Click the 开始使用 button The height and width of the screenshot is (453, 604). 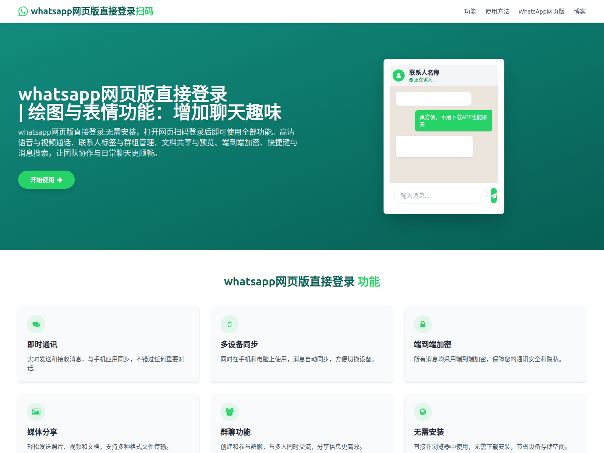click(x=46, y=180)
